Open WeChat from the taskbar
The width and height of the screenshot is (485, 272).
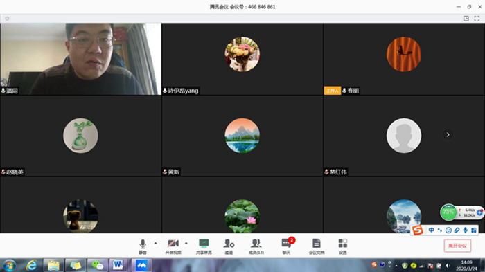tap(98, 265)
